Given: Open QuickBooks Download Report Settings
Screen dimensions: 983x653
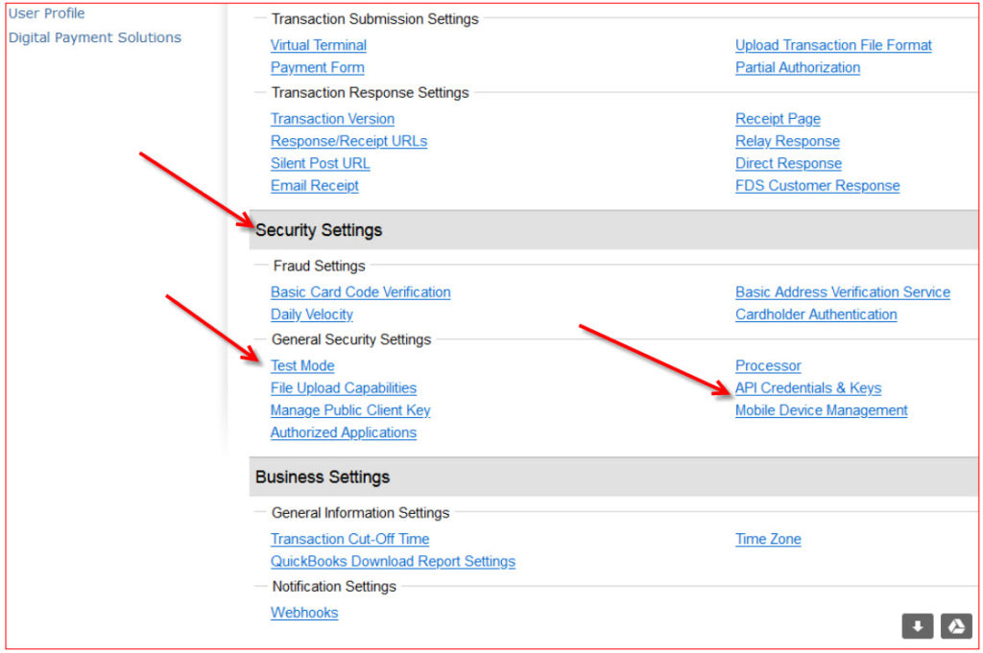Looking at the screenshot, I should tap(393, 560).
